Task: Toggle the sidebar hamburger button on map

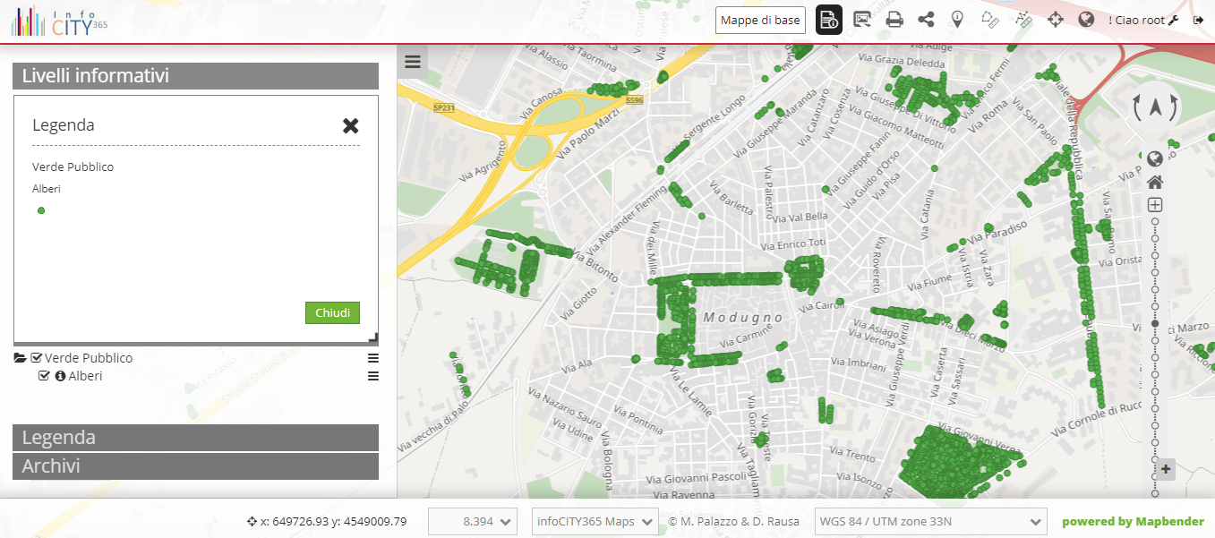Action: coord(413,62)
